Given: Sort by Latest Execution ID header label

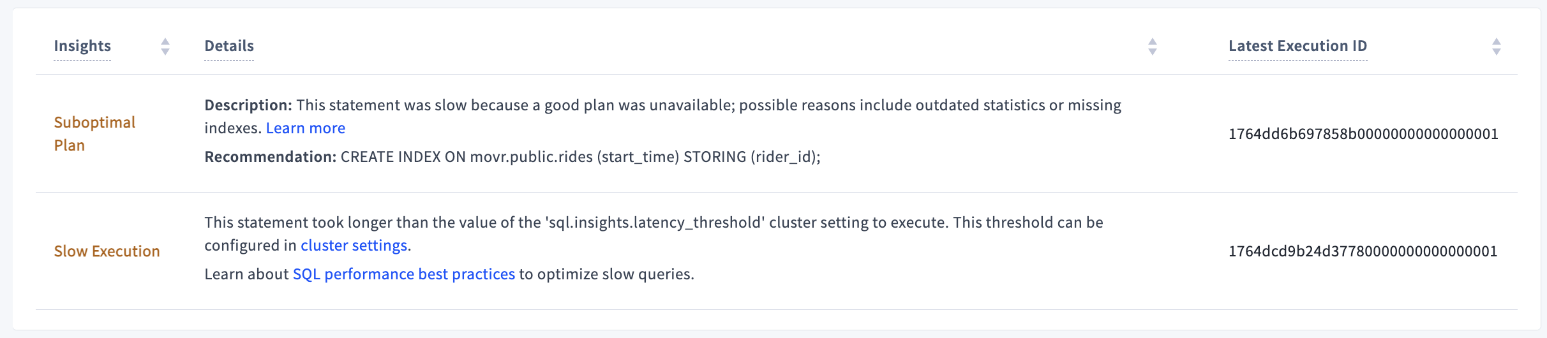Looking at the screenshot, I should [1297, 46].
